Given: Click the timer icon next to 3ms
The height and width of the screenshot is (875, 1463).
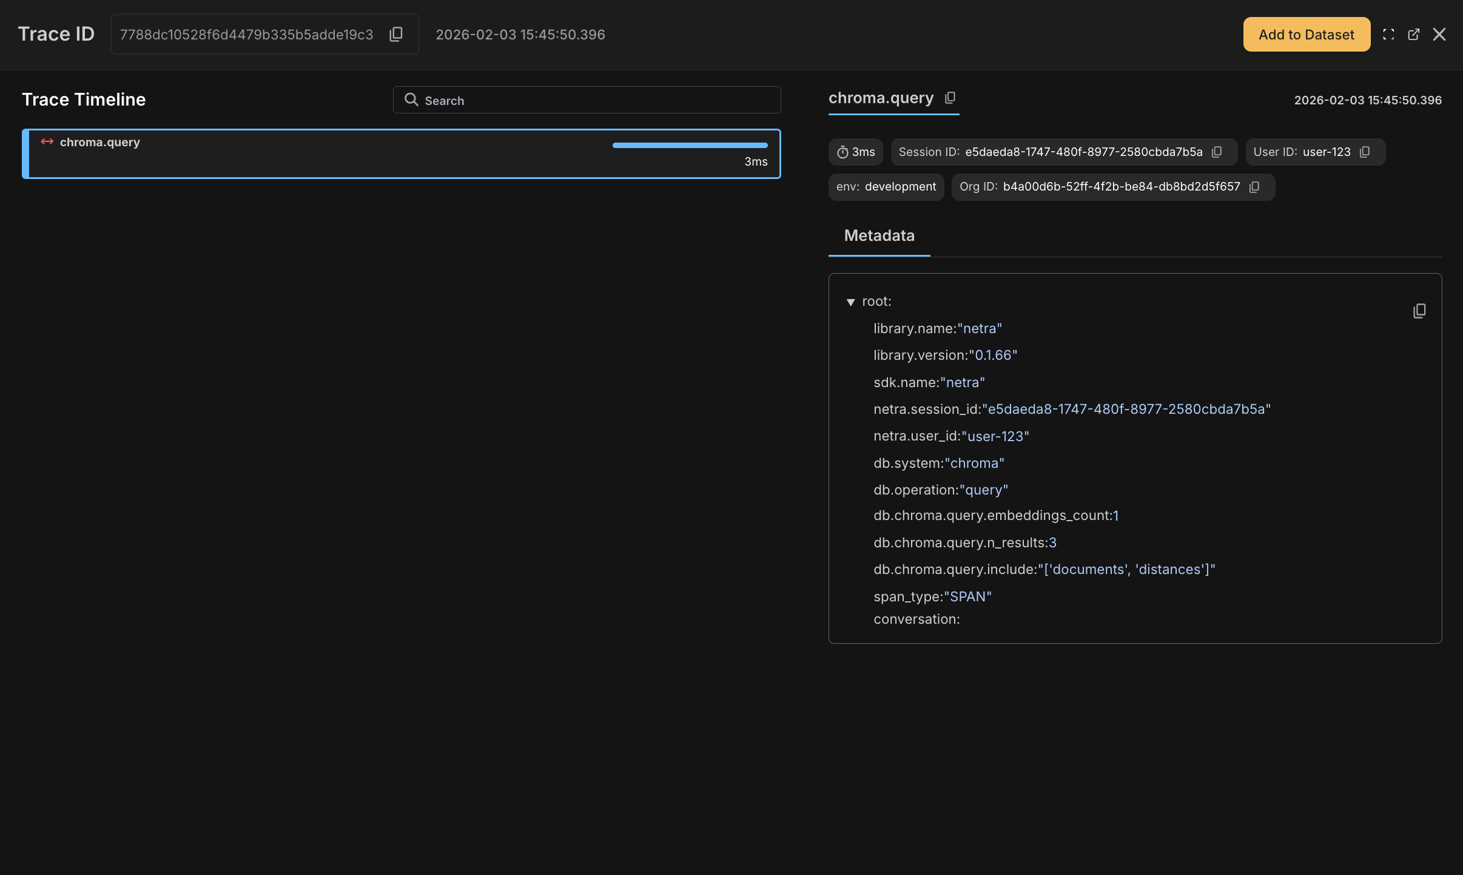Looking at the screenshot, I should point(842,152).
